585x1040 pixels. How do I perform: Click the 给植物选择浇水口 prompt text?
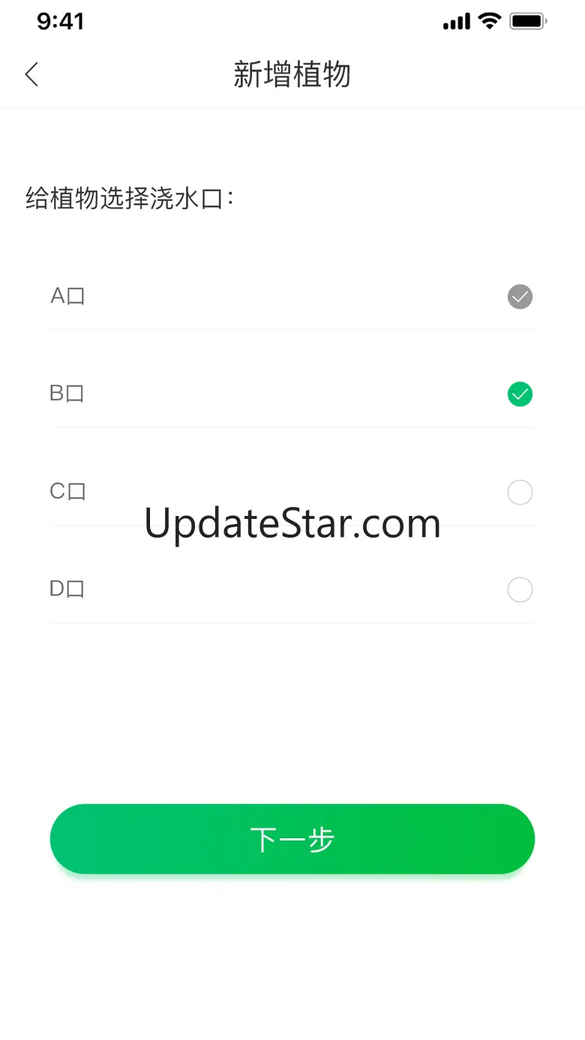(130, 199)
